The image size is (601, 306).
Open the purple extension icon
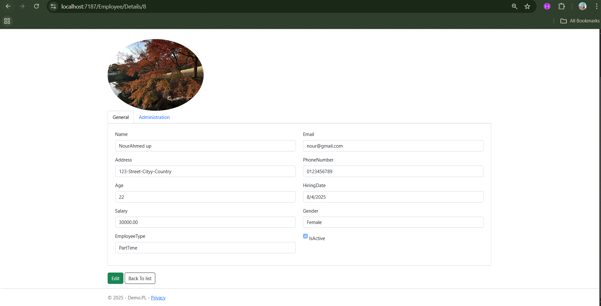point(547,6)
